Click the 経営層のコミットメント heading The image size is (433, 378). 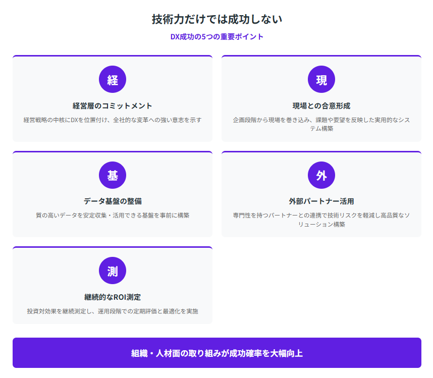(x=113, y=106)
